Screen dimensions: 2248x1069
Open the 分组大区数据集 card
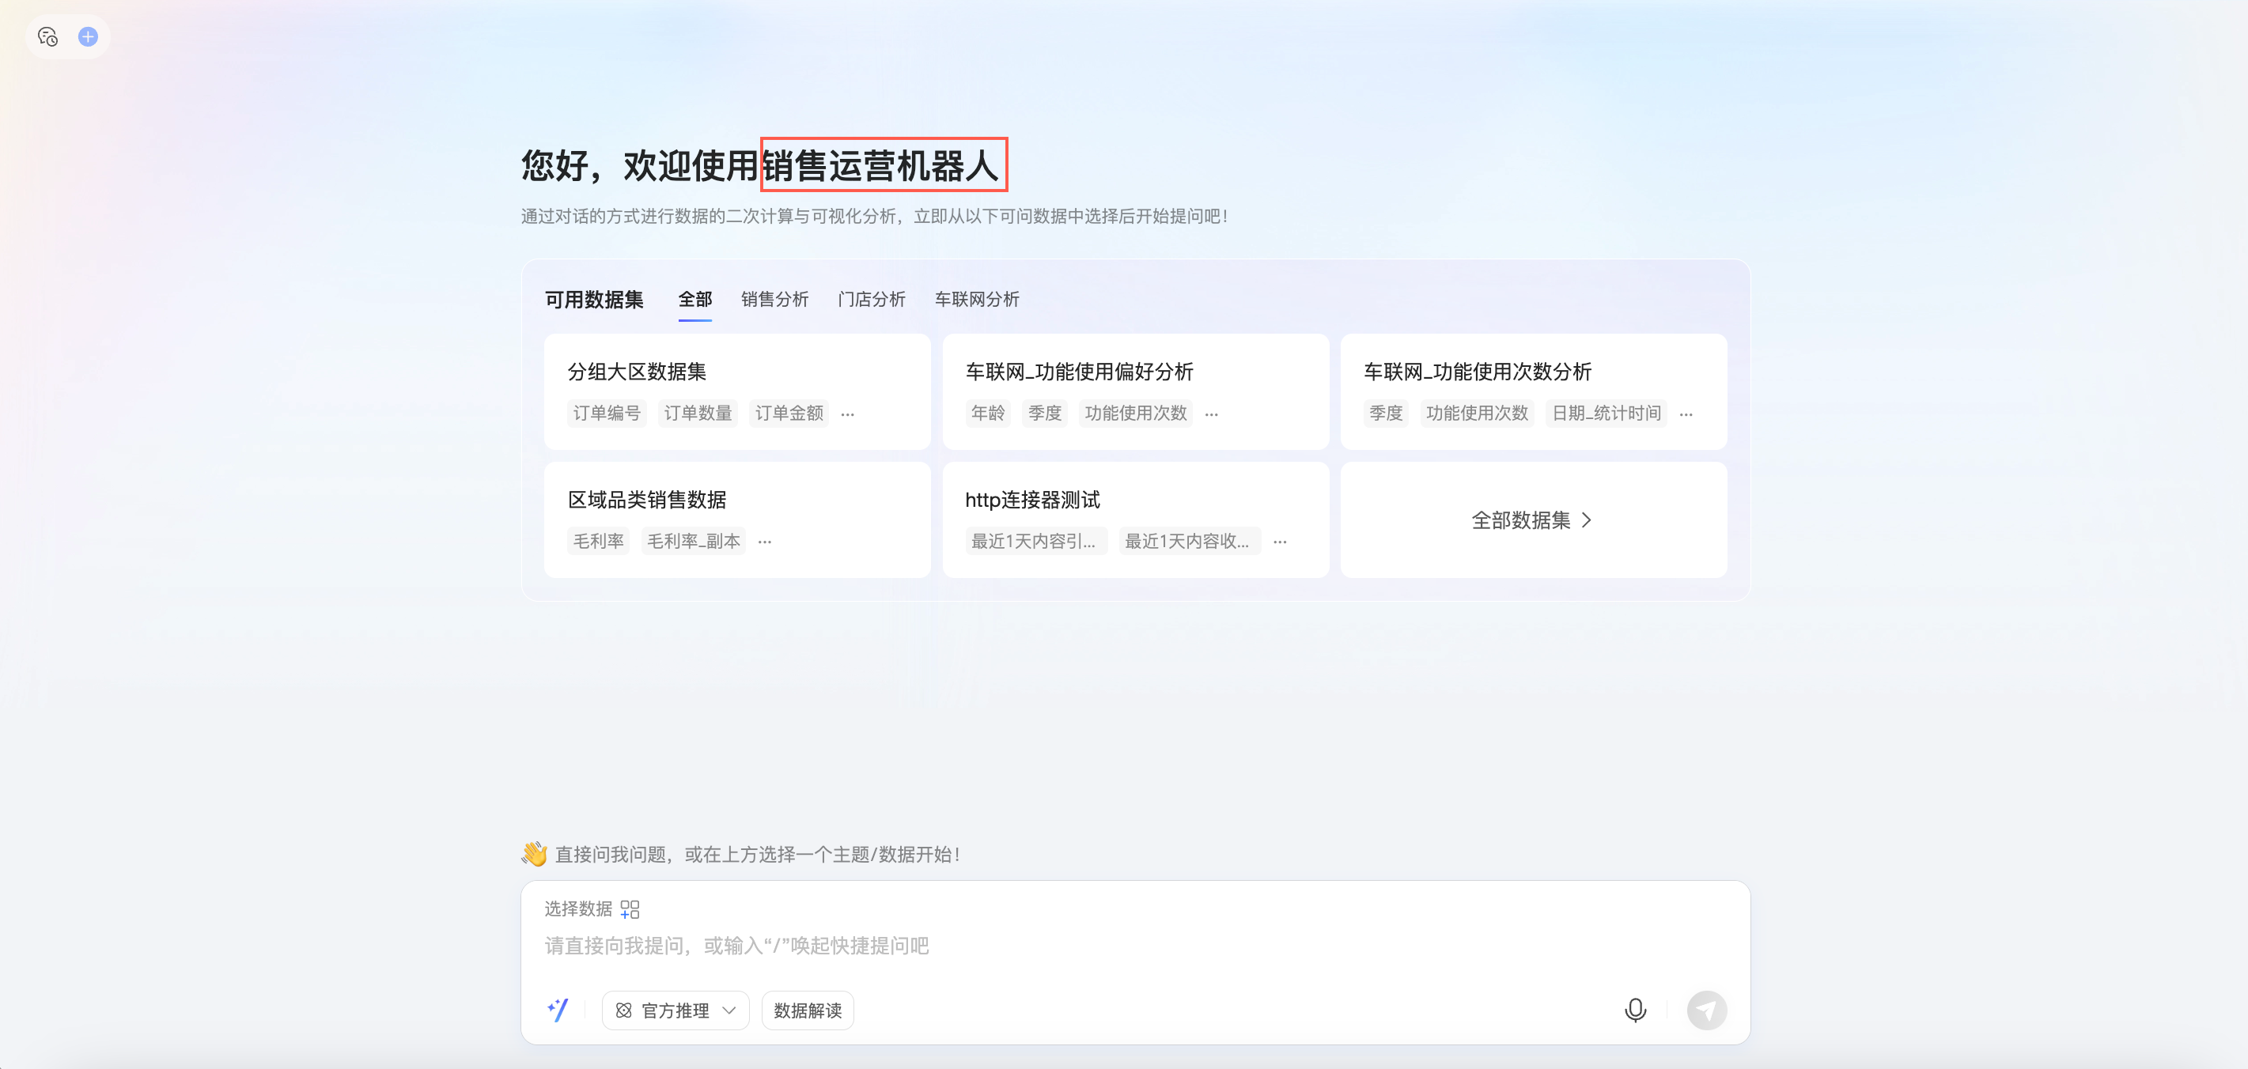click(x=737, y=392)
